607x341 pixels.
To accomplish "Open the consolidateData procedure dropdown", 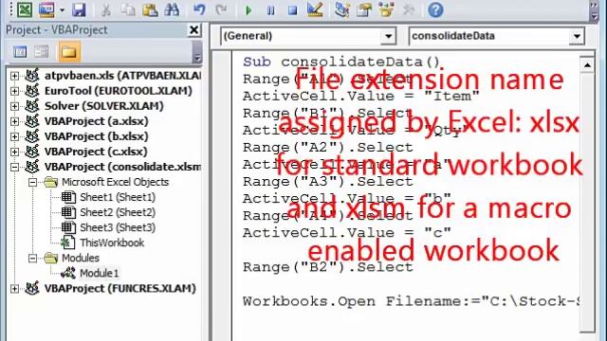I will coord(577,36).
